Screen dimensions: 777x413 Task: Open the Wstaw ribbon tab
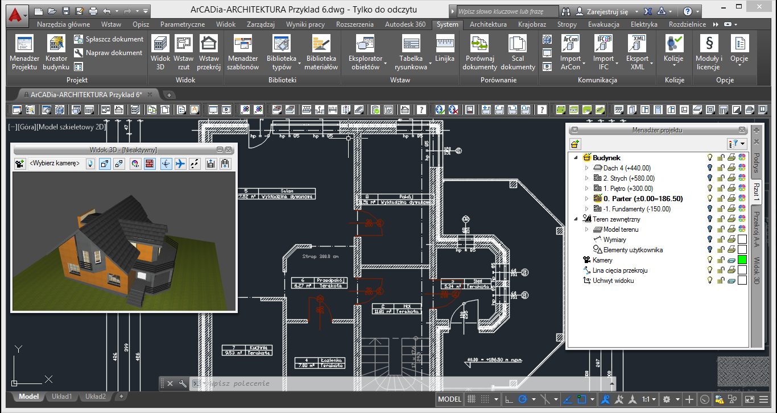[111, 24]
